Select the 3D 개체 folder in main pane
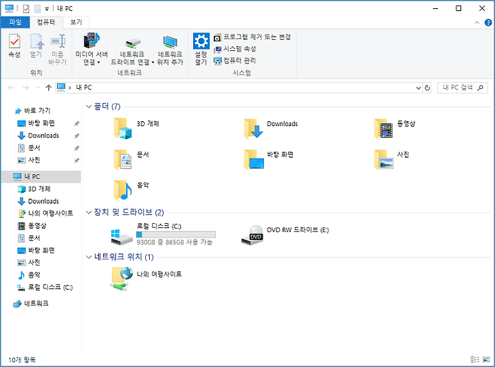This screenshot has height=367, width=495. (136, 128)
